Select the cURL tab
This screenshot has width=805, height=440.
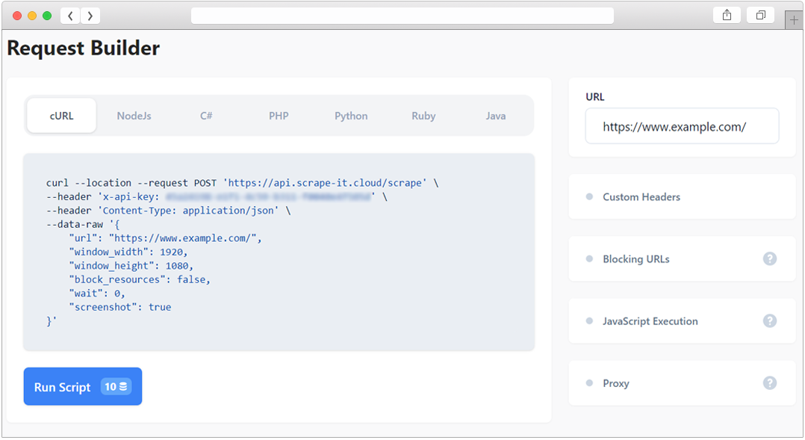[x=61, y=116]
